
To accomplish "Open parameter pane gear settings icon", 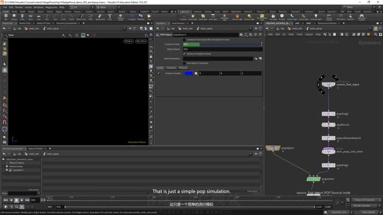I will [241, 35].
